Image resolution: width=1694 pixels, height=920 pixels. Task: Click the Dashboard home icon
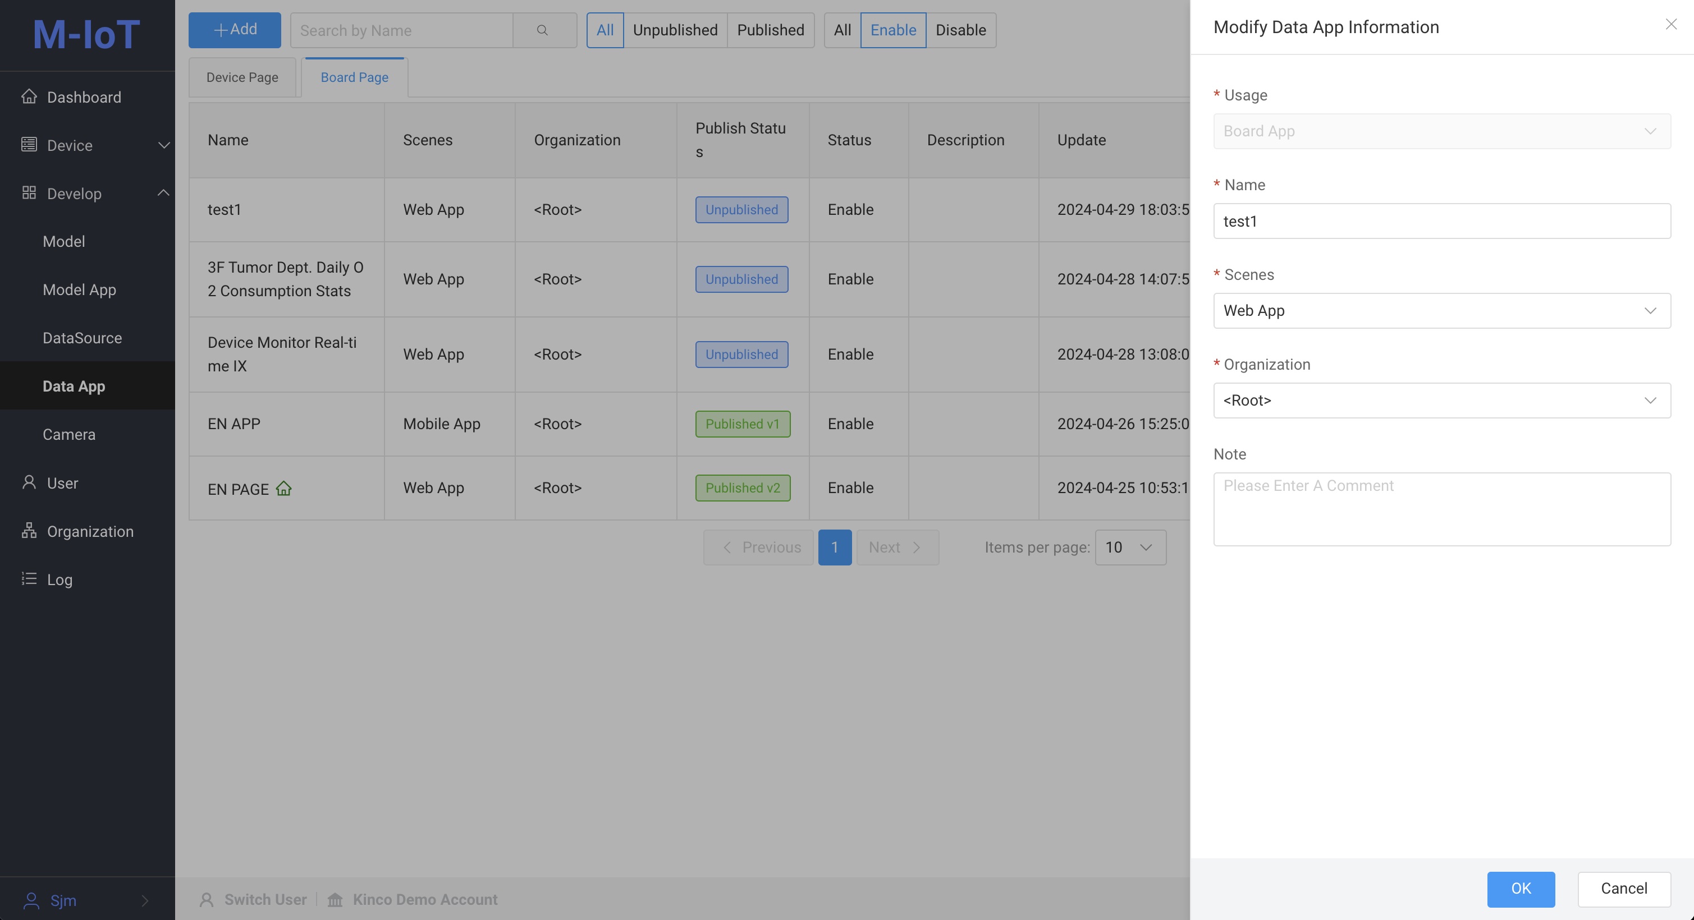click(x=29, y=96)
